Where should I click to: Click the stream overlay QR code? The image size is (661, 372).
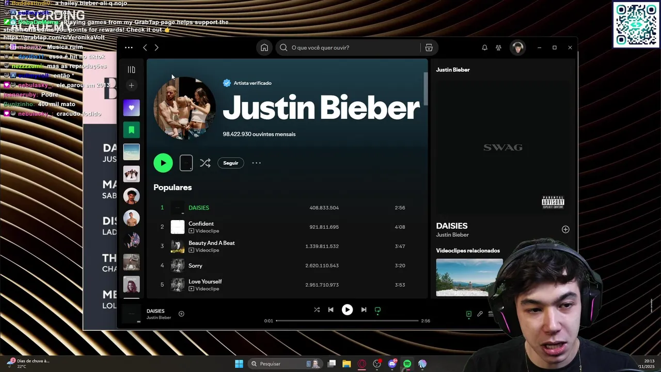[636, 25]
